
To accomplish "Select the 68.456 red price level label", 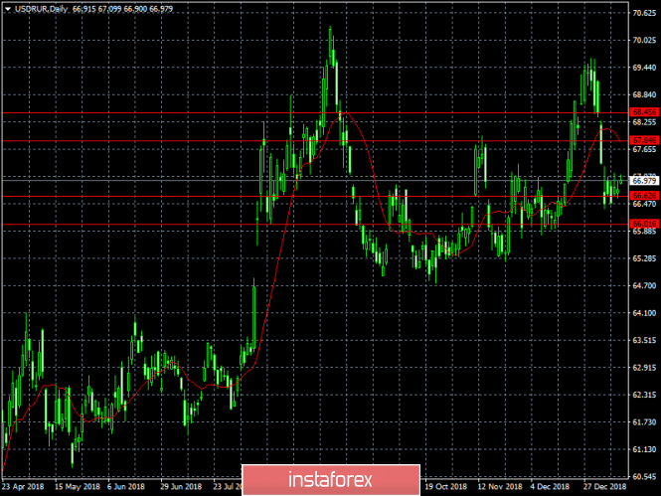I will coord(644,112).
